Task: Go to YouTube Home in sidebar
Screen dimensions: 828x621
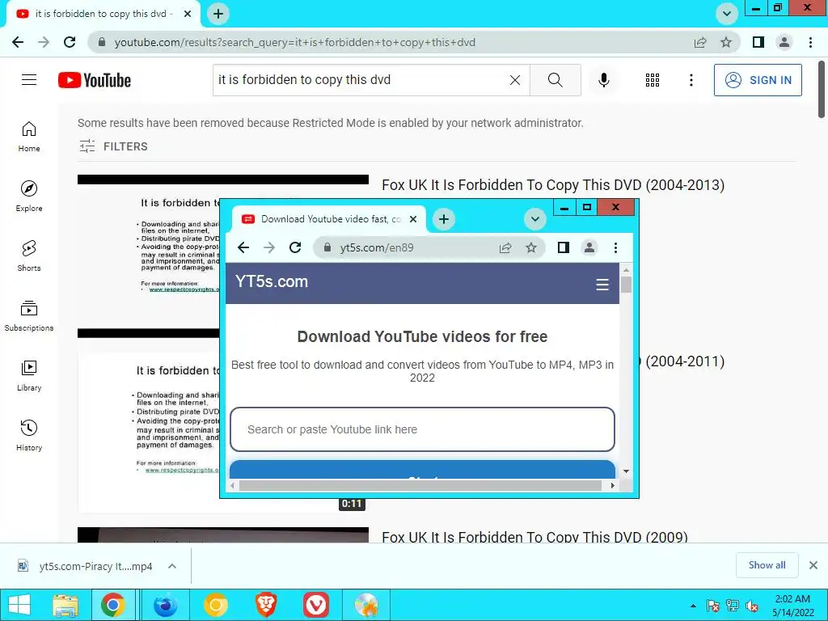Action: (29, 137)
